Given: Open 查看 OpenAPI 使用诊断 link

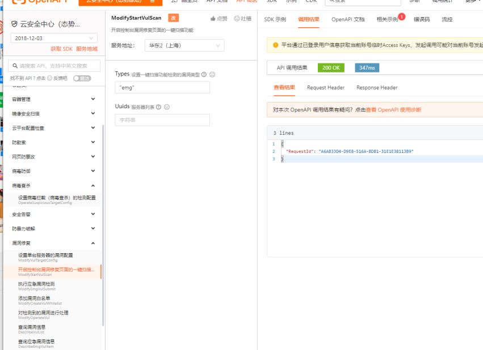Looking at the screenshot, I should [x=393, y=110].
